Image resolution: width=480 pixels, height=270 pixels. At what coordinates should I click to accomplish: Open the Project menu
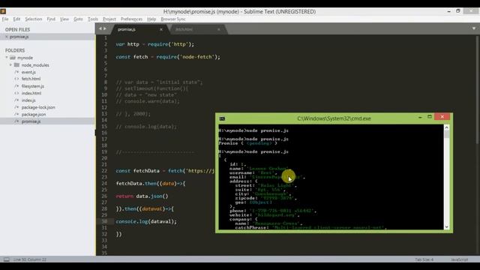[x=109, y=19]
